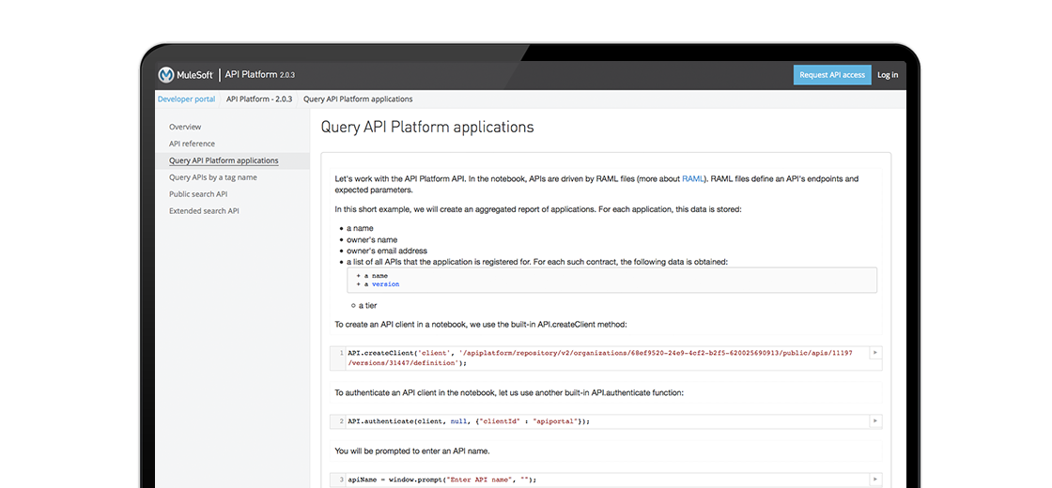
Task: Run the API.authenticate code cell play icon
Action: click(874, 421)
